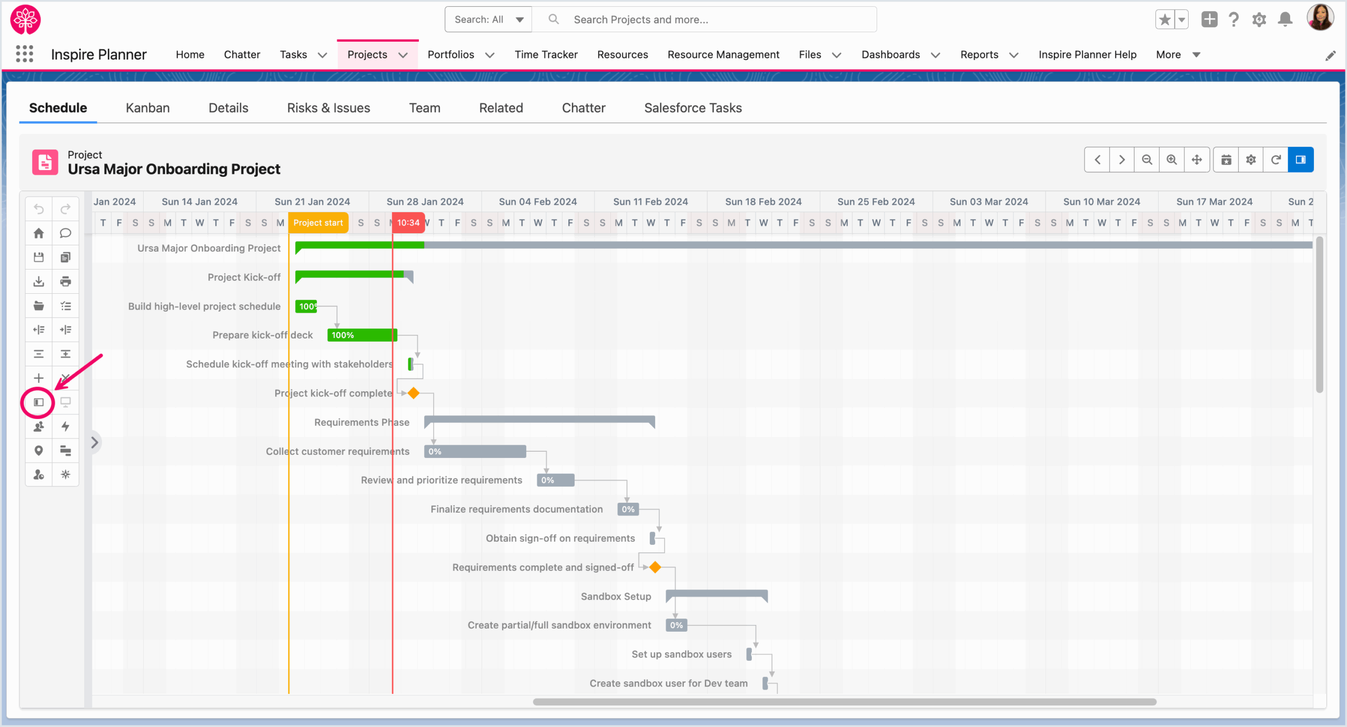Toggle the blue side panel button in top-right toolbar
This screenshot has height=727, width=1347.
[1301, 160]
